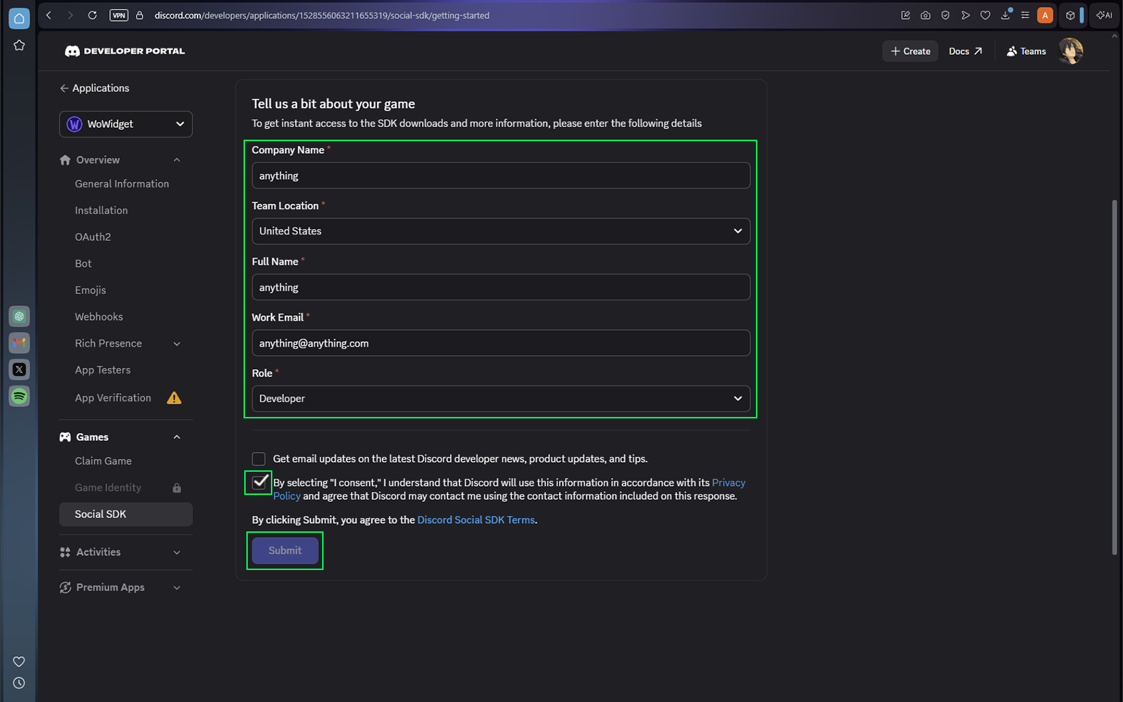This screenshot has height=702, width=1123.
Task: Open Spotify in browser sidebar
Action: pos(19,396)
